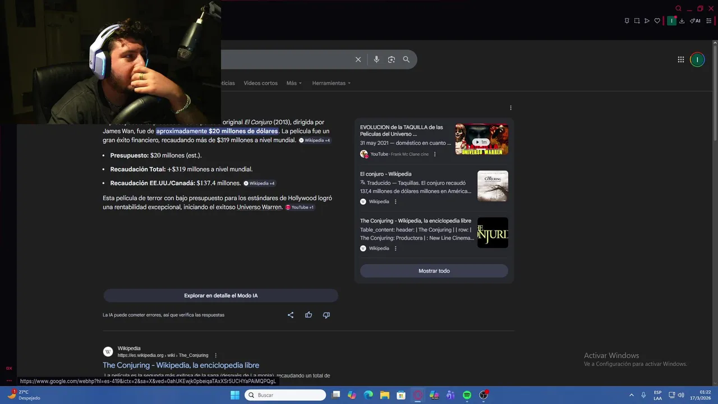Open the Opera AI assistant button
Image resolution: width=718 pixels, height=404 pixels.
[695, 21]
